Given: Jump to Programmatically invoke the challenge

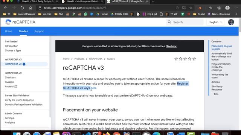Looking at the screenshot, I should pos(221,67).
